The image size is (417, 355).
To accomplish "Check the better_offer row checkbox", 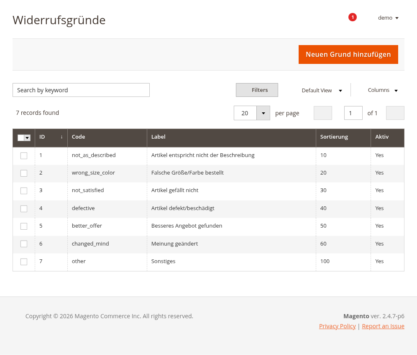I will point(24,226).
